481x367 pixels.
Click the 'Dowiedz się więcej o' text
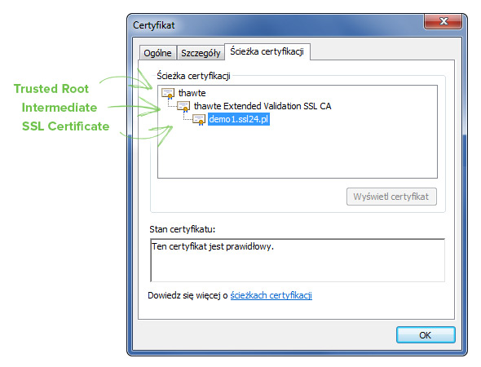pyautogui.click(x=188, y=295)
